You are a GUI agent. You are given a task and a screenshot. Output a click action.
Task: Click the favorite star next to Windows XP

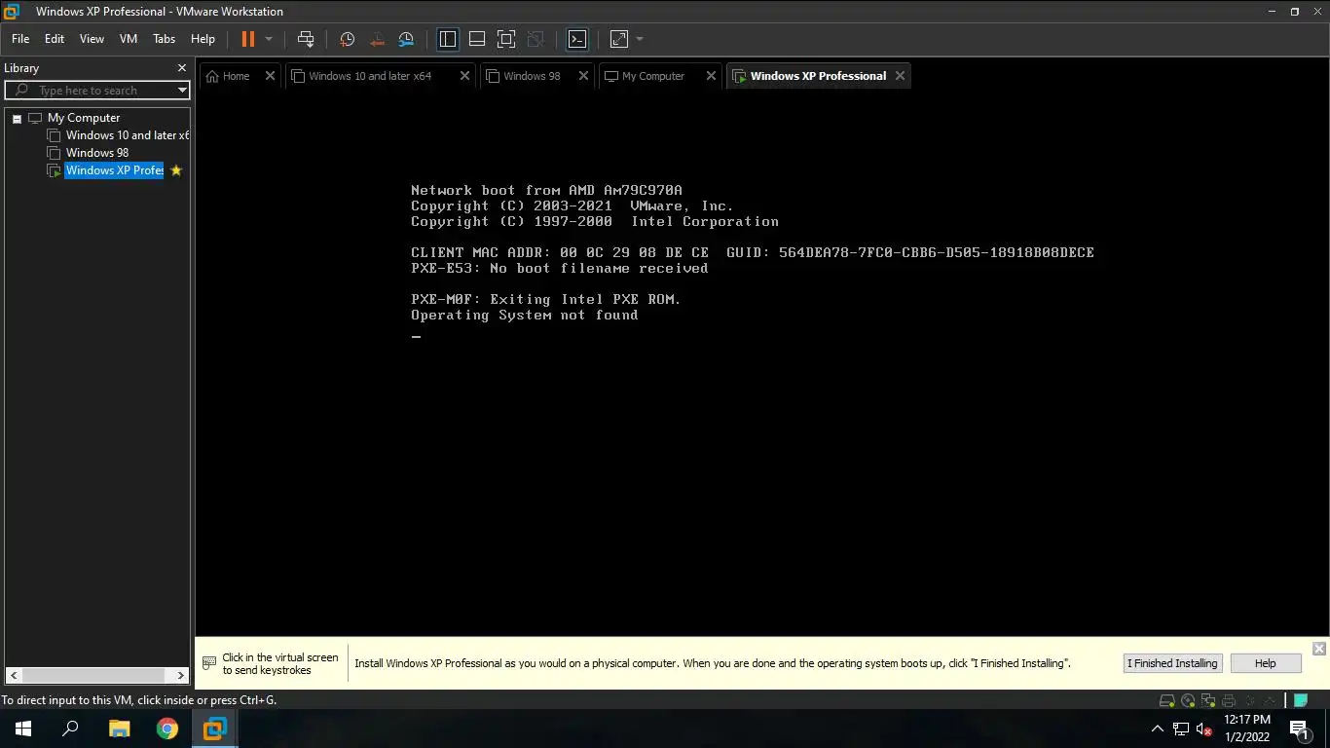tap(176, 170)
